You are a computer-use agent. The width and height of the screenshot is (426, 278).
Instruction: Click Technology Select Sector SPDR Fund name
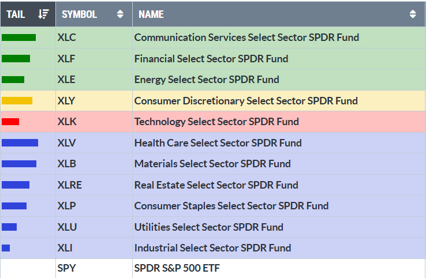pos(216,122)
